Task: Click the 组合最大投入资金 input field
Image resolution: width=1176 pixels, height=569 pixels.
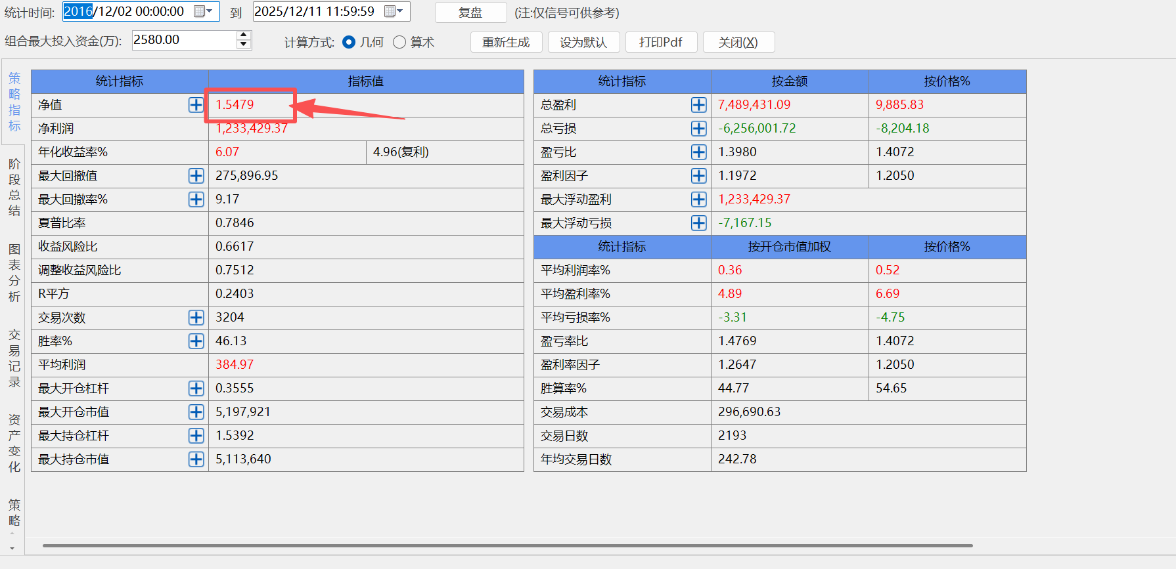Action: click(x=183, y=40)
